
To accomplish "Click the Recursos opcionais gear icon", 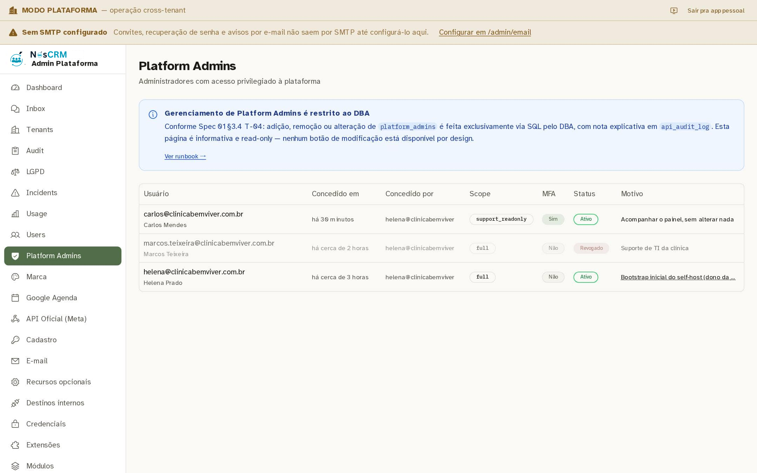I will (x=15, y=382).
